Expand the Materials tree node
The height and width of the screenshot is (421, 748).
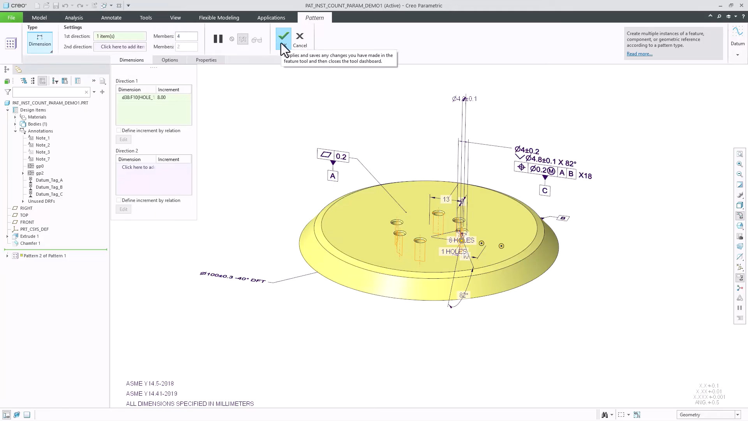coord(15,117)
